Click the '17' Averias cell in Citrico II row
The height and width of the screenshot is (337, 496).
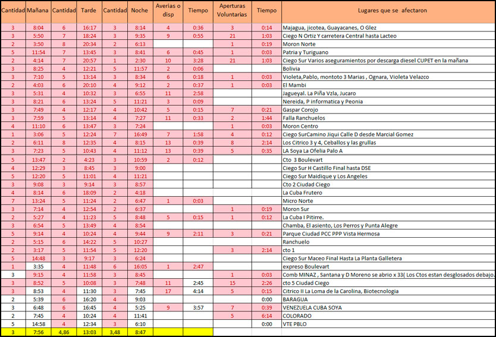[168, 291]
